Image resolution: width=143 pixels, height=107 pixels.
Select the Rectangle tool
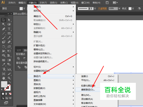click(9, 33)
